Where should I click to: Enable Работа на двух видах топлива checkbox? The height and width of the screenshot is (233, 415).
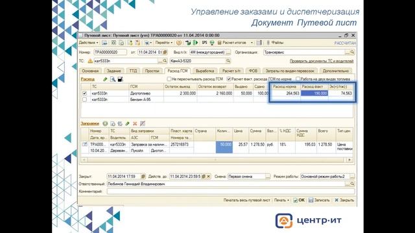(298, 79)
